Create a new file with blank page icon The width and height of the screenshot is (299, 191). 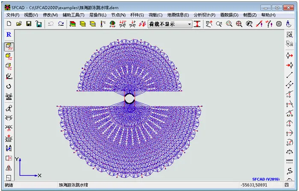click(x=9, y=24)
